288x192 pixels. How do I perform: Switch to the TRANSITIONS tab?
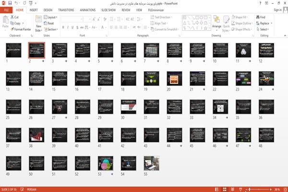66,10
